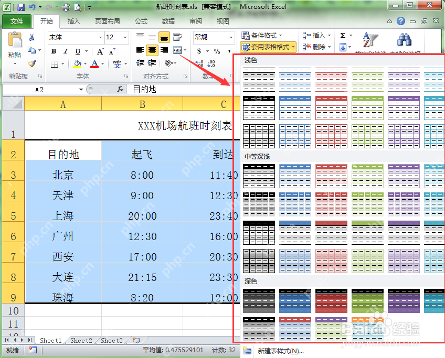Toggle underline formatting

pos(78,51)
